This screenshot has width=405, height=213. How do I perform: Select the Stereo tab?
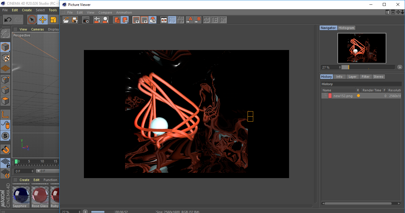tap(378, 77)
